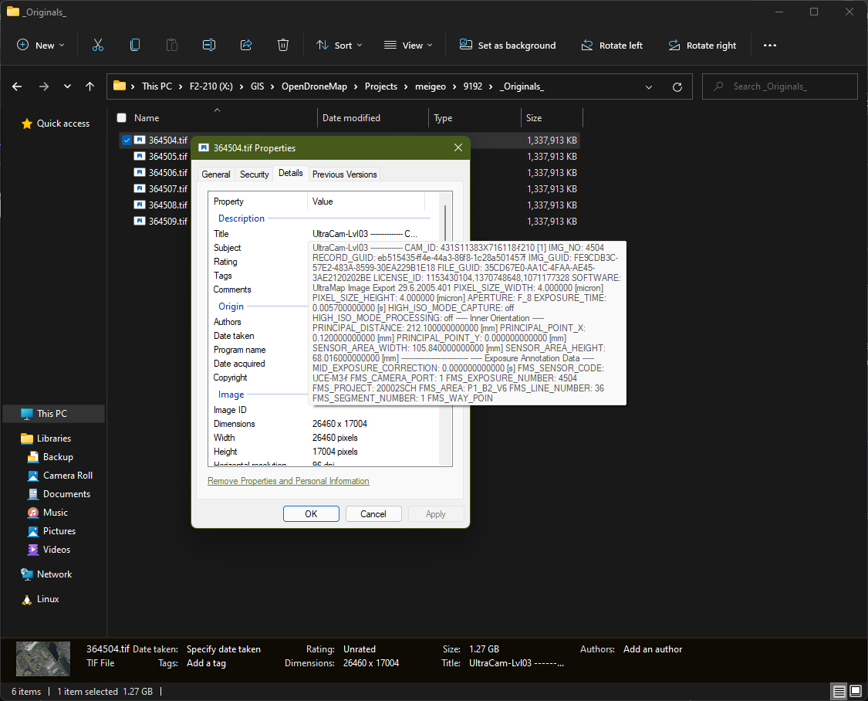Click the 364505.tif file icon

tap(140, 156)
